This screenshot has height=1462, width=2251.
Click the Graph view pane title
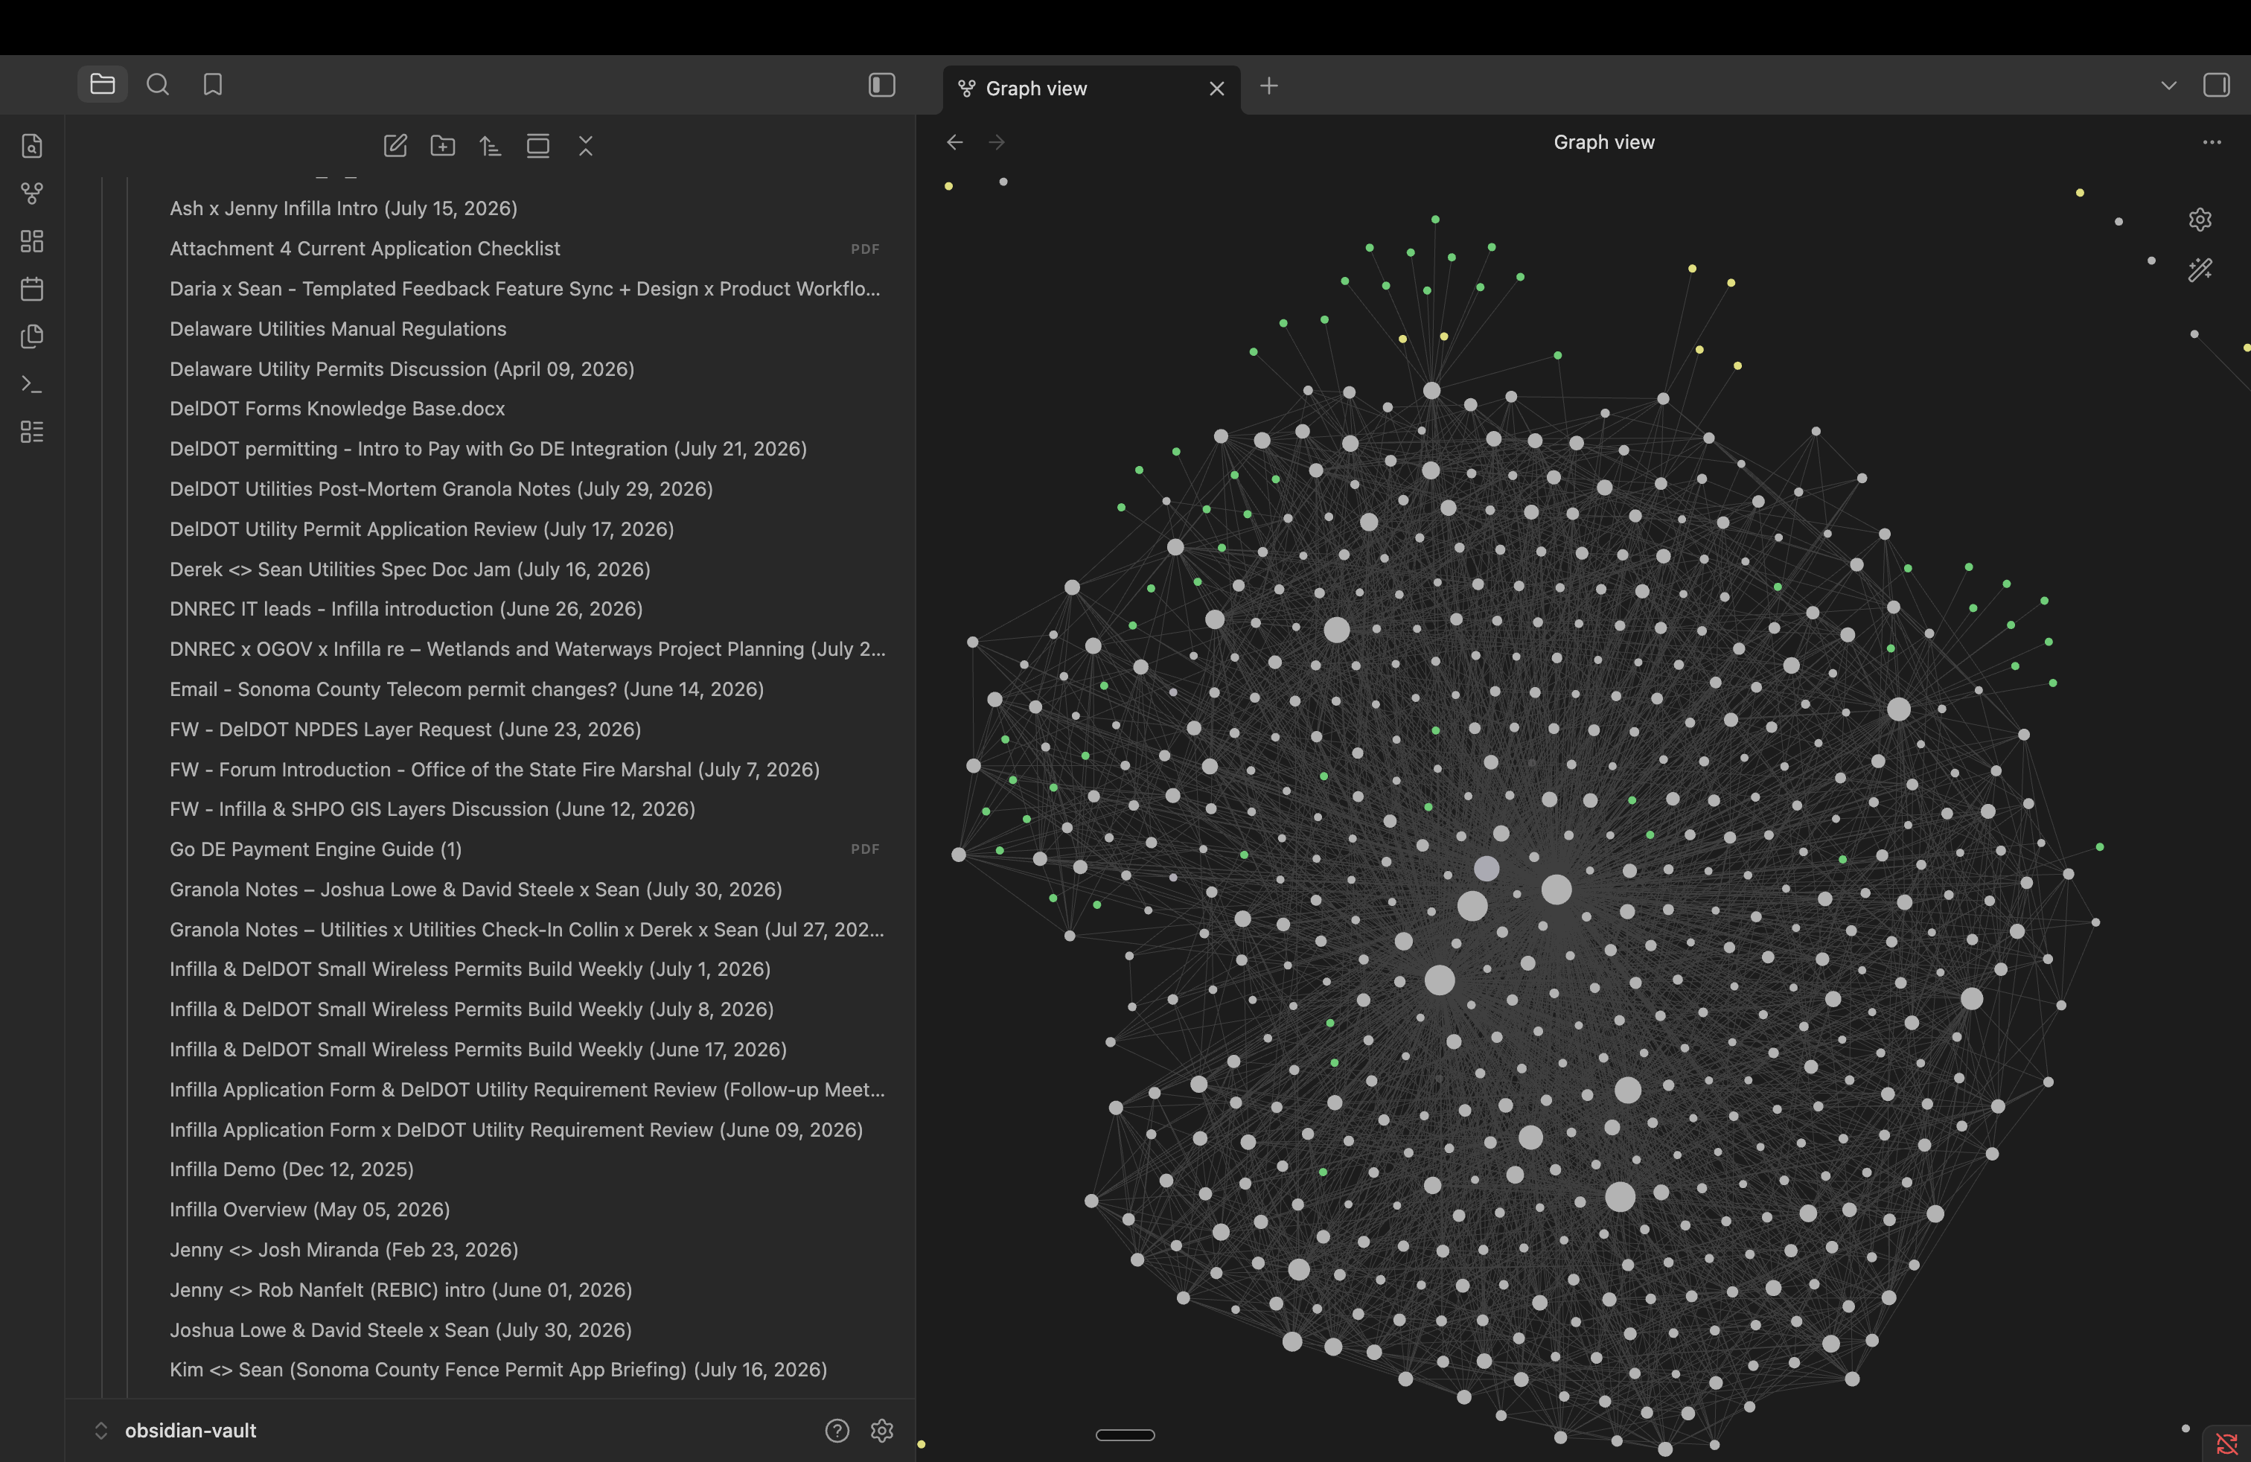click(1604, 142)
